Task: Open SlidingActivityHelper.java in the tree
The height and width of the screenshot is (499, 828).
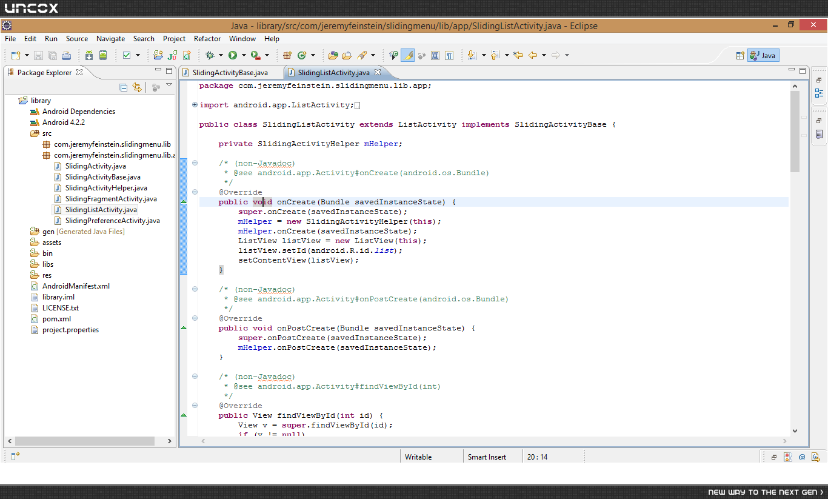Action: 106,188
